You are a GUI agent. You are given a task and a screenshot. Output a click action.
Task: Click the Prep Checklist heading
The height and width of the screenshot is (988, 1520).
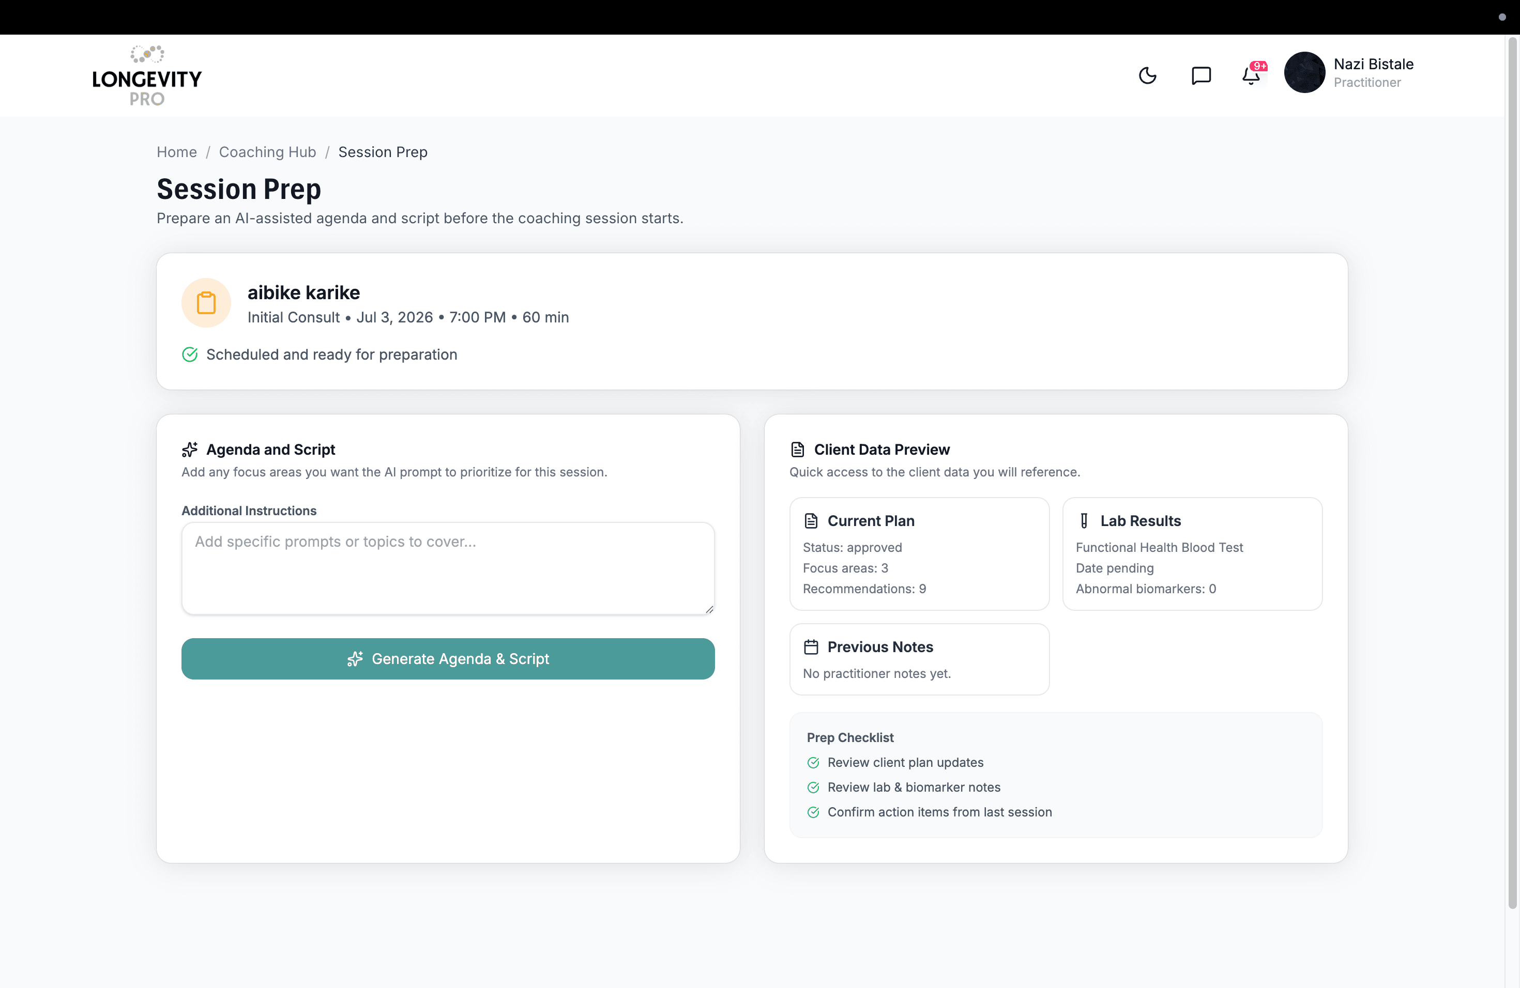pos(849,737)
